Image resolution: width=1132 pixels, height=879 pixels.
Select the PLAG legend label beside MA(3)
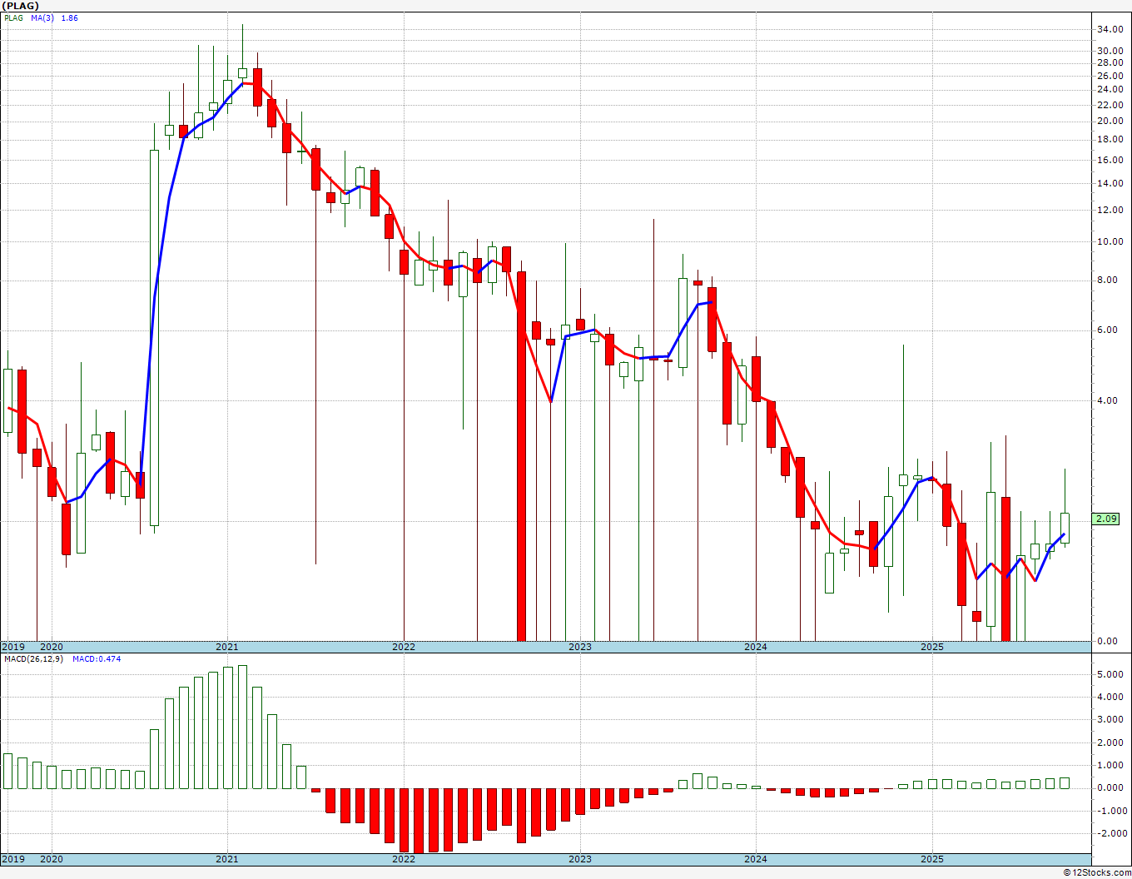(x=13, y=17)
